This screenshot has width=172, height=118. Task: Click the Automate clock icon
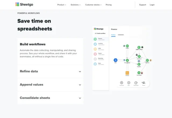pos(136,83)
